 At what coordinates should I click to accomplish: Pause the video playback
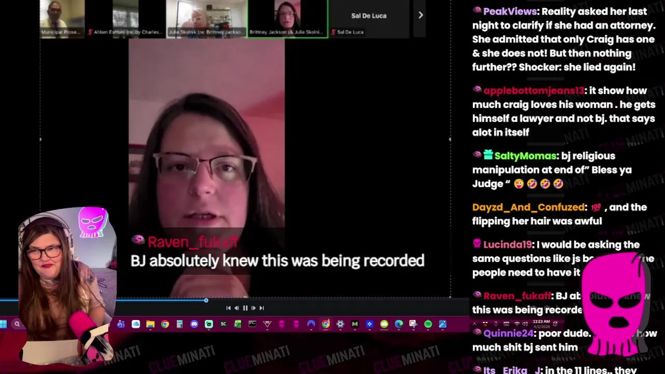(245, 308)
